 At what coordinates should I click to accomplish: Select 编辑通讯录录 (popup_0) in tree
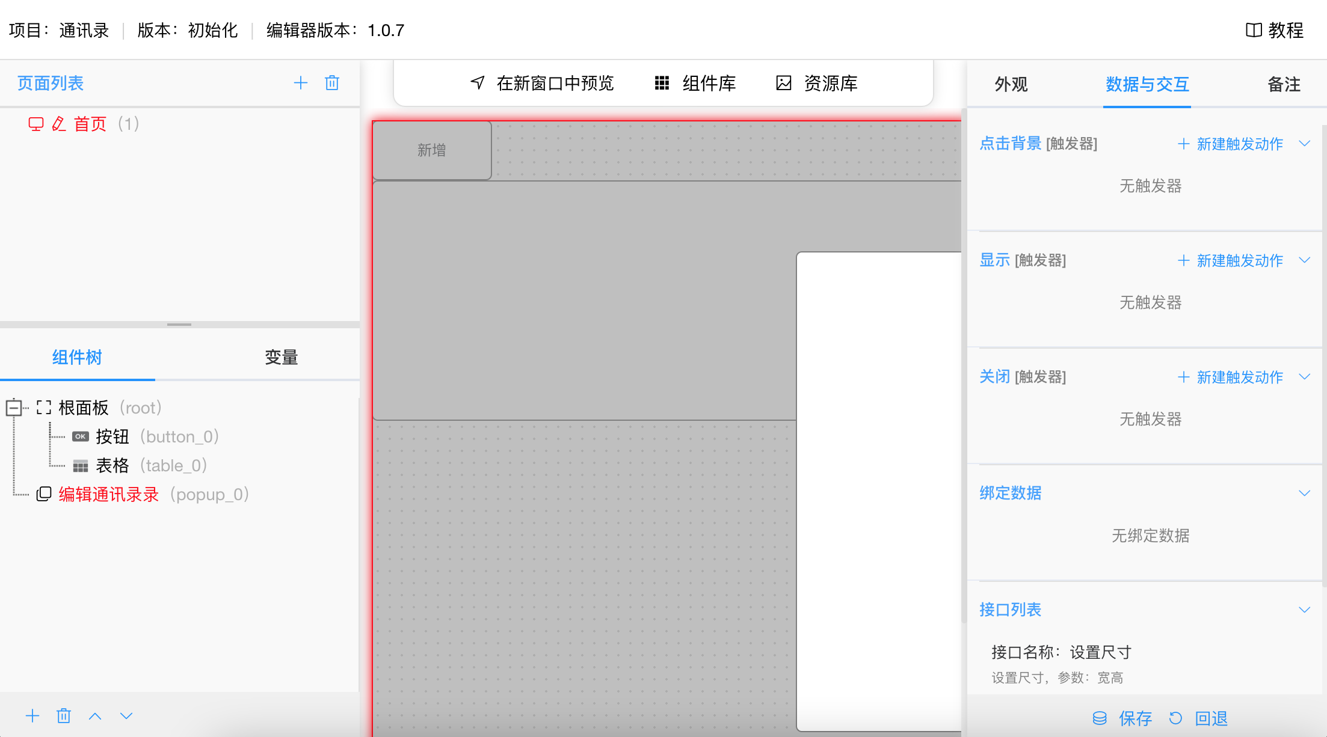pos(153,494)
